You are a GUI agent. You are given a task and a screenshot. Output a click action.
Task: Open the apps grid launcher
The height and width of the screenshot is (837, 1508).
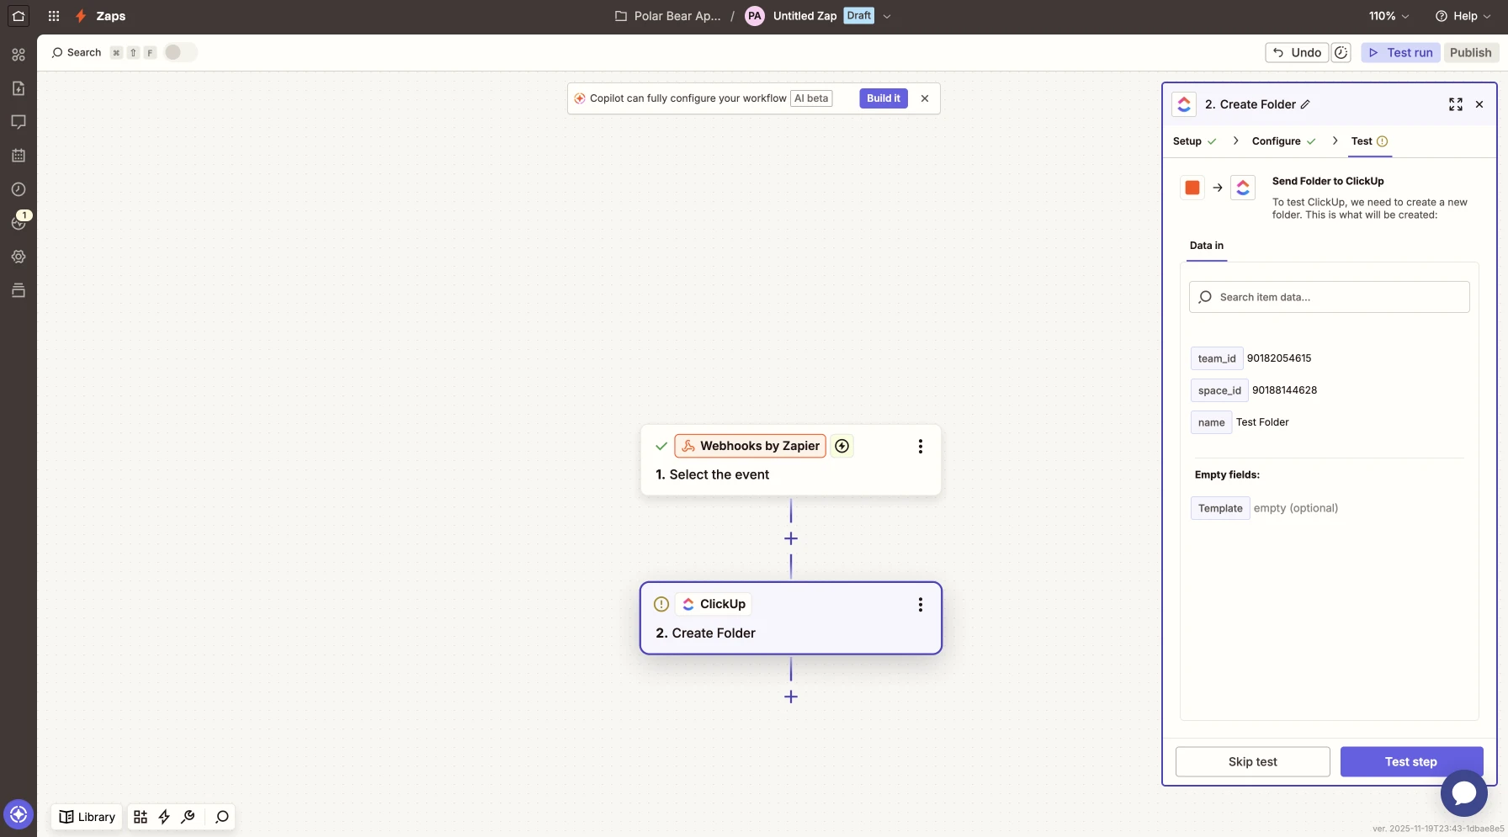(x=54, y=16)
